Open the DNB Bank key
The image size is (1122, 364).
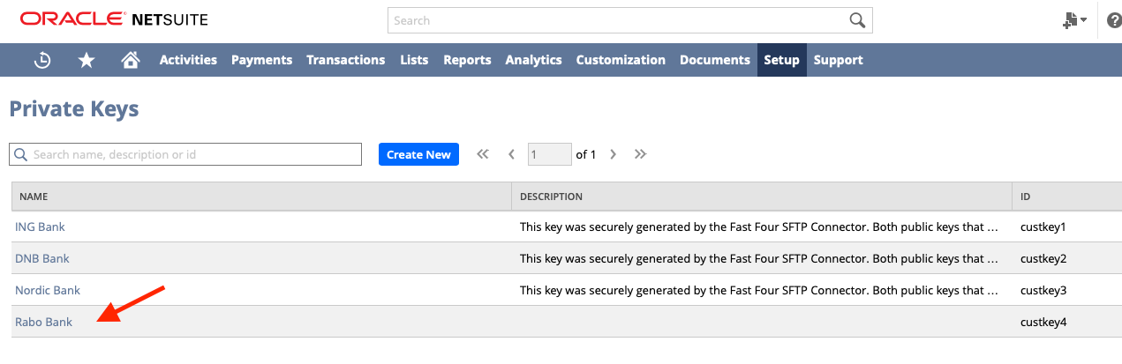pos(42,258)
